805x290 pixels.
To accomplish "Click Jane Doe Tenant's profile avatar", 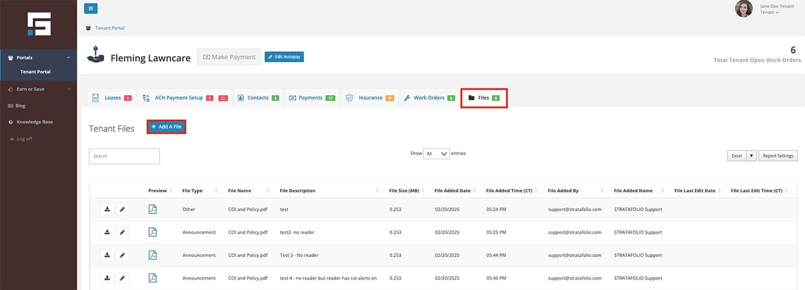I will coord(744,9).
